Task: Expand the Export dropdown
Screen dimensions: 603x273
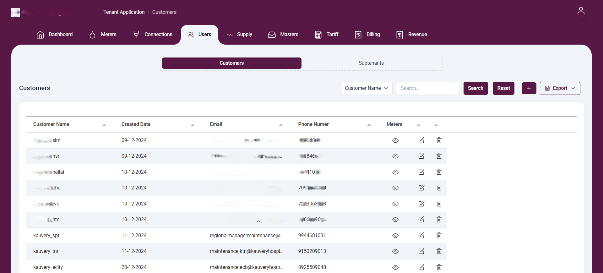Action: click(560, 88)
